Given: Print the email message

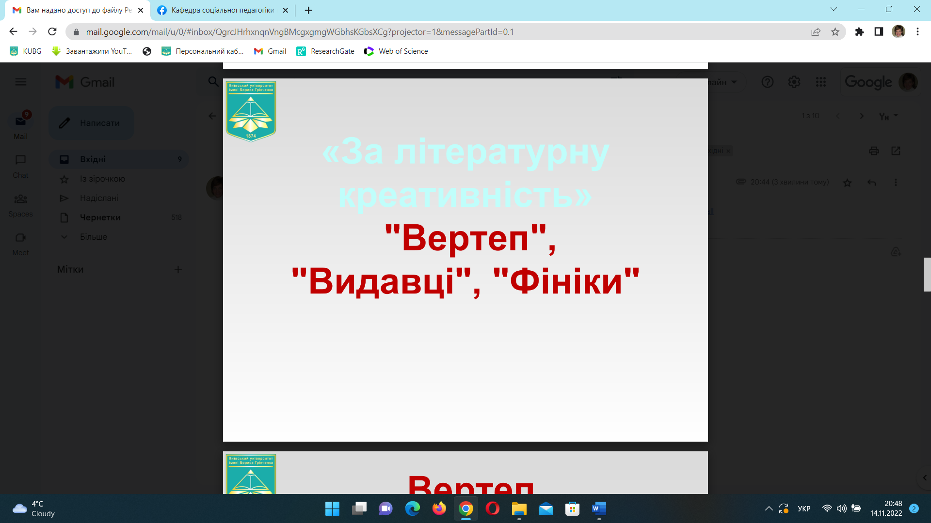Looking at the screenshot, I should click(x=874, y=151).
